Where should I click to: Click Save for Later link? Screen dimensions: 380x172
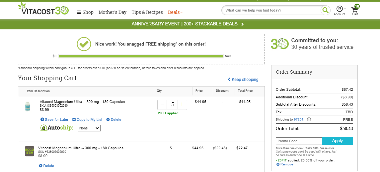pyautogui.click(x=54, y=120)
